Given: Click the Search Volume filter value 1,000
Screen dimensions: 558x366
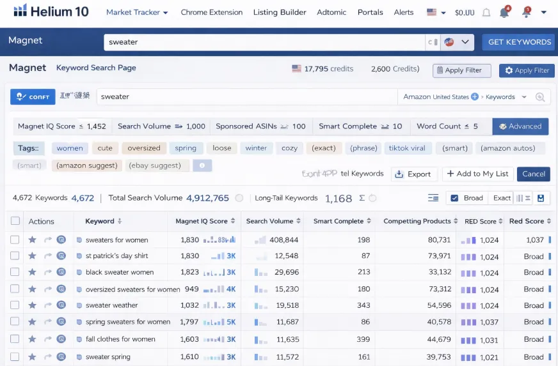Looking at the screenshot, I should click(x=196, y=126).
